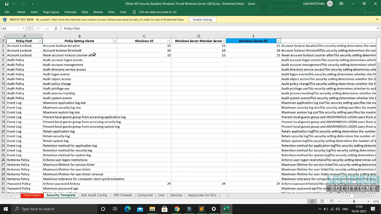Switch to Page Break Preview
381x214 pixels.
click(332, 201)
